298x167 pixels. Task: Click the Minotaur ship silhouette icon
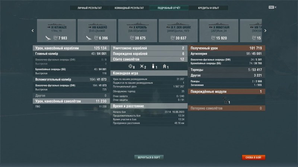[219, 24]
